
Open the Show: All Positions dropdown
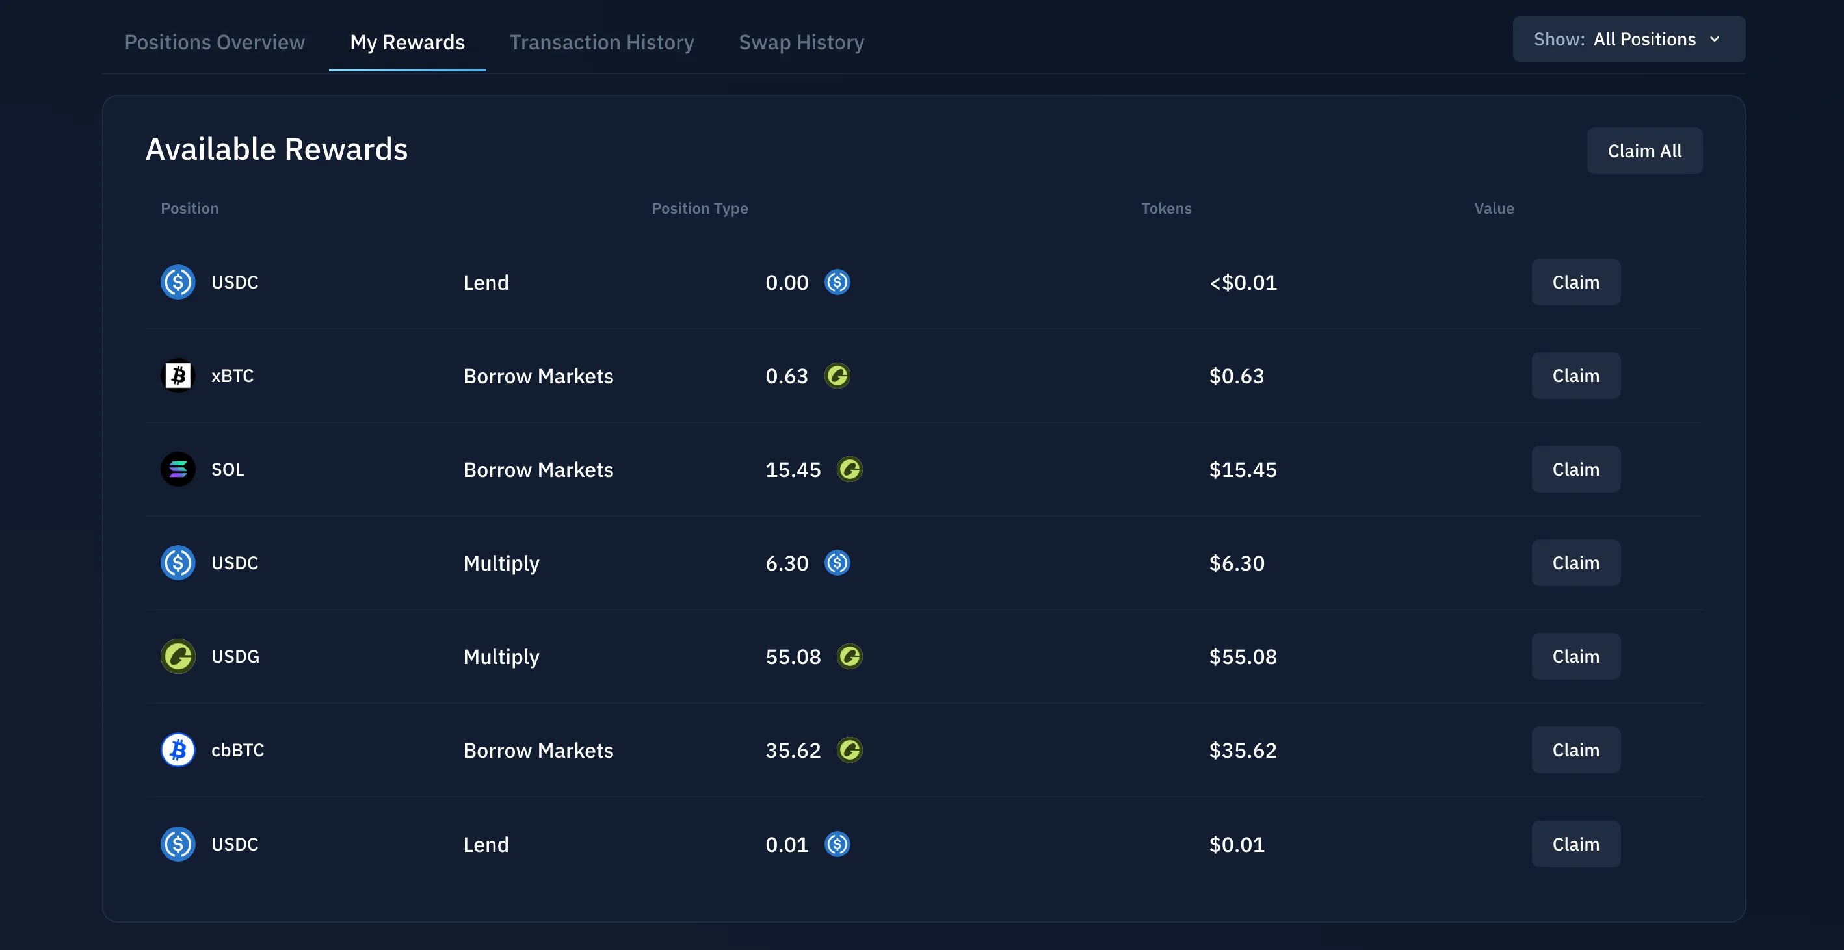coord(1629,40)
